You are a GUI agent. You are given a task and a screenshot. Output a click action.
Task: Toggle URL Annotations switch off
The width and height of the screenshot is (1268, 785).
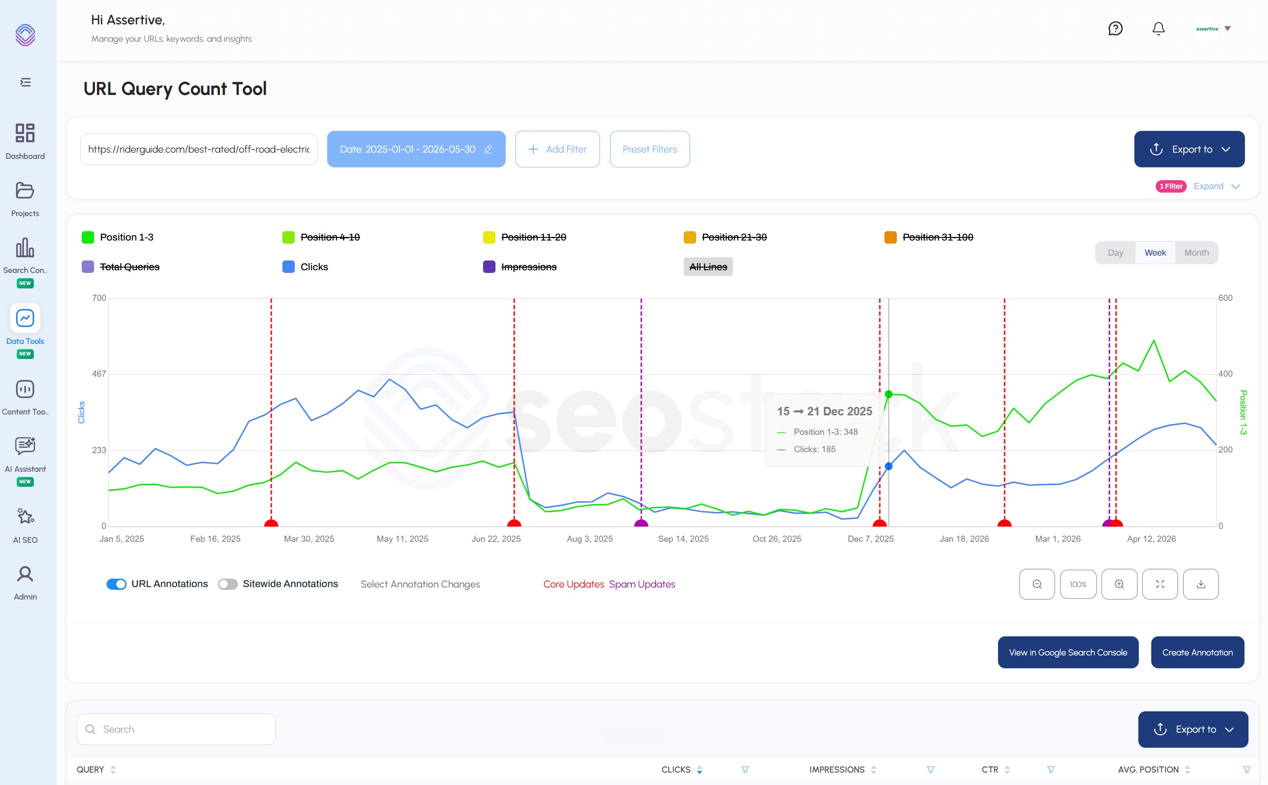pos(116,584)
